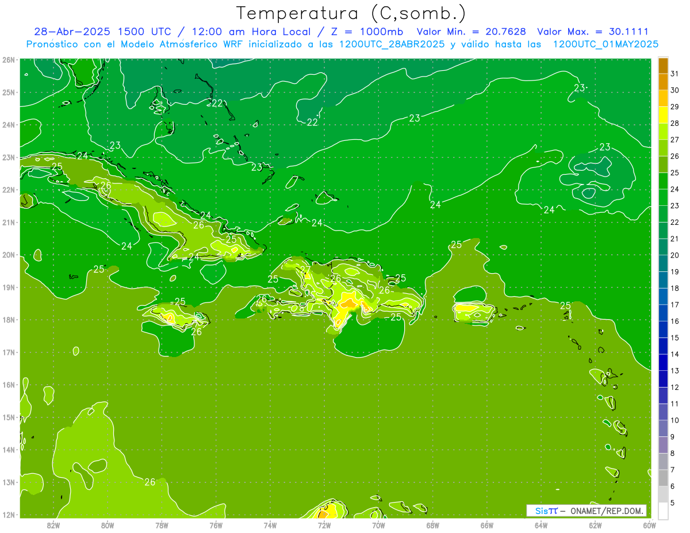
Task: Click the color scale label '13'
Action: click(674, 371)
